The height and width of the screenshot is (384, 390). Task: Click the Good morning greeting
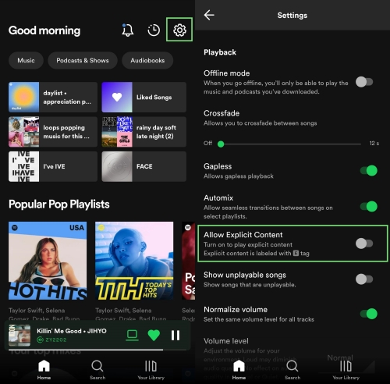(44, 30)
